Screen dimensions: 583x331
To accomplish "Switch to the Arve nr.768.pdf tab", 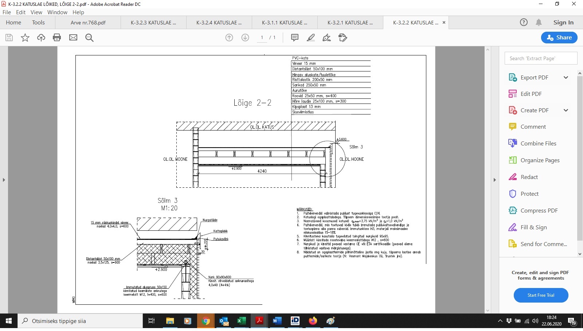I will click(88, 23).
